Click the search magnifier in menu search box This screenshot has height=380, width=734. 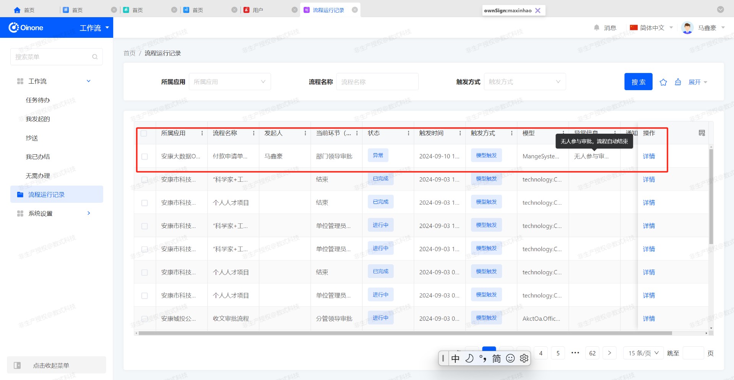pos(95,57)
